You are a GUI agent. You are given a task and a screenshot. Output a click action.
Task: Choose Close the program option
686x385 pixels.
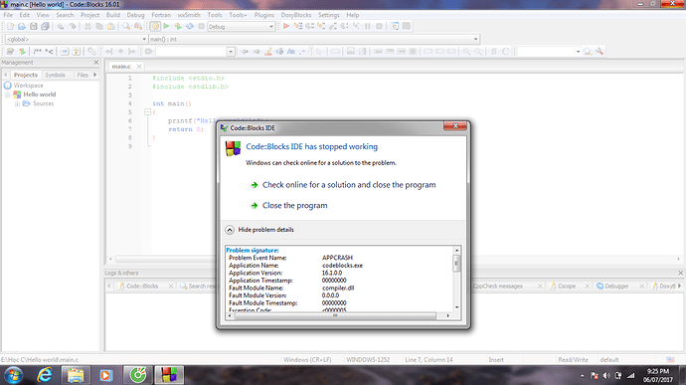295,205
